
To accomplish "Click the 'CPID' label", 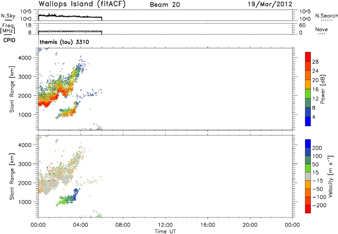I will coord(9,40).
